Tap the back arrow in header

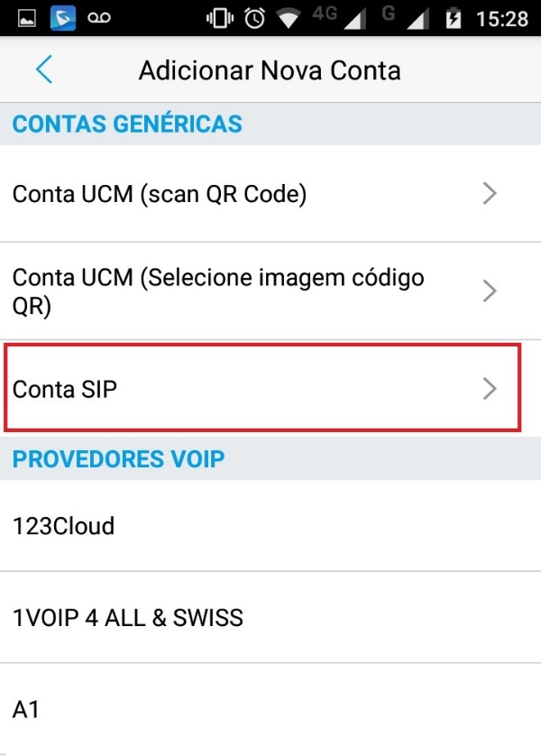[x=43, y=70]
